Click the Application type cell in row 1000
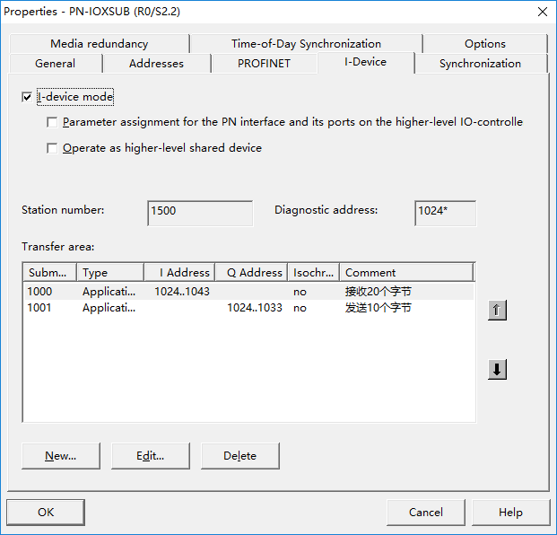Viewport: 557px width, 535px height. tap(109, 292)
